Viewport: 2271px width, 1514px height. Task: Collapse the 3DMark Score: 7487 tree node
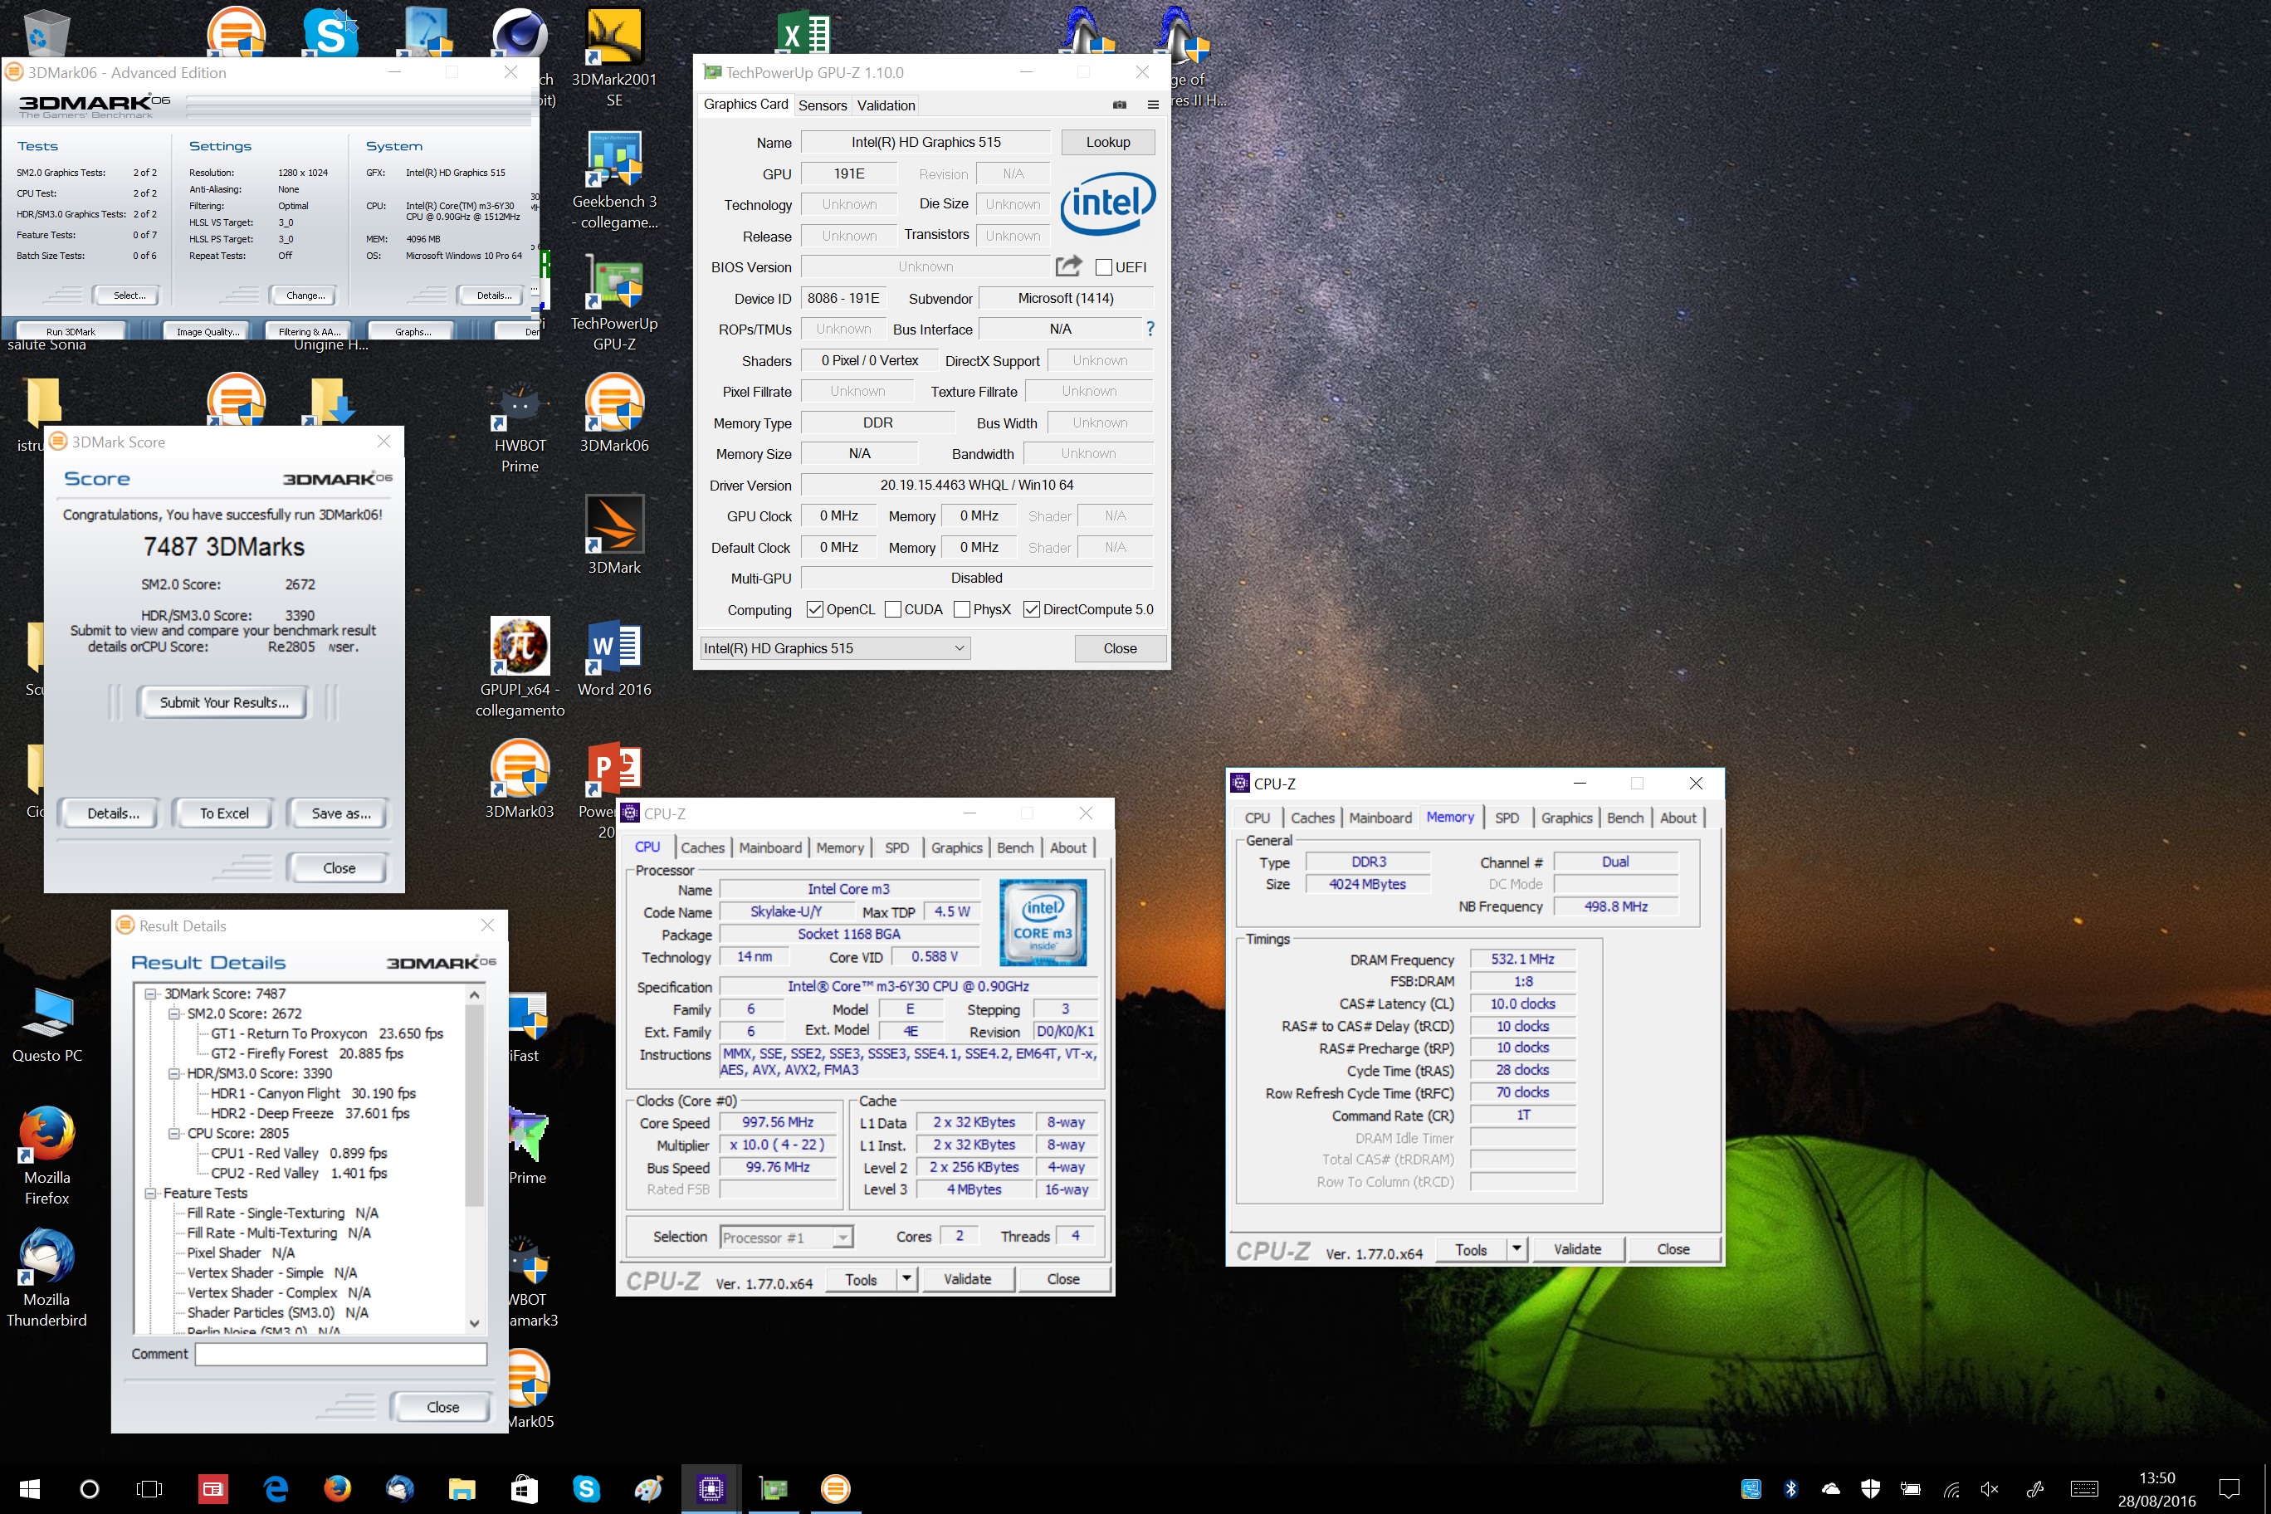(x=150, y=994)
